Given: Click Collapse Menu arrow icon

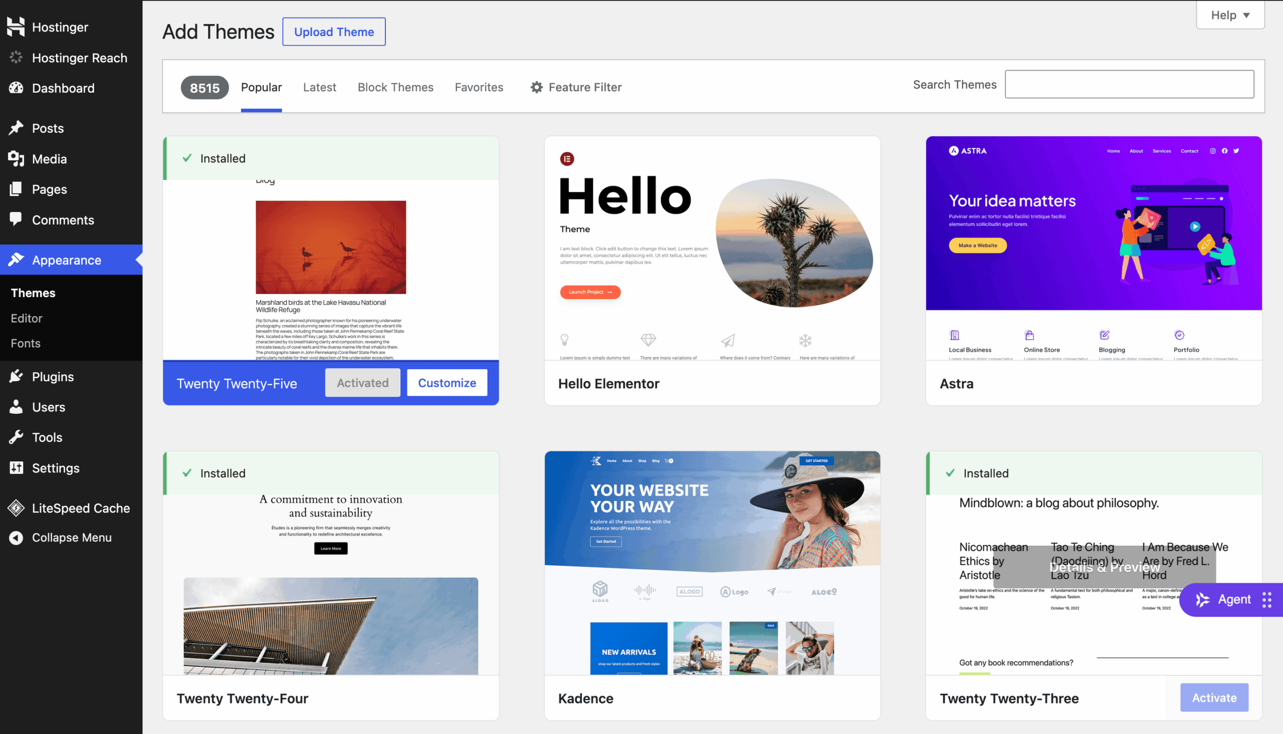Looking at the screenshot, I should (x=16, y=538).
